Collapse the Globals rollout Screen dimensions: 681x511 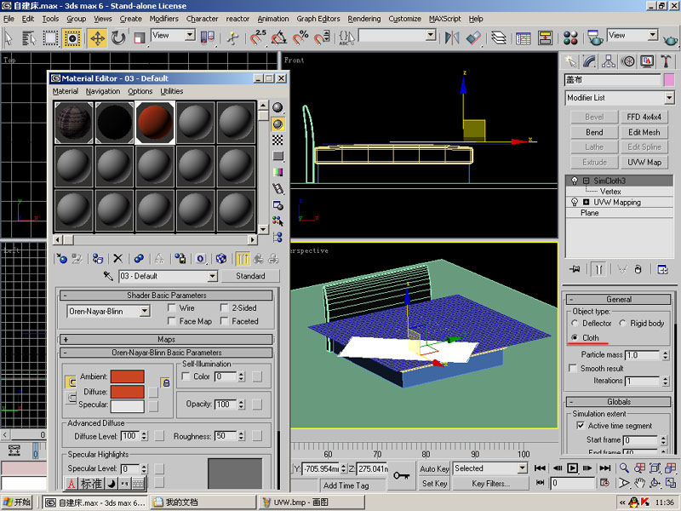click(619, 401)
